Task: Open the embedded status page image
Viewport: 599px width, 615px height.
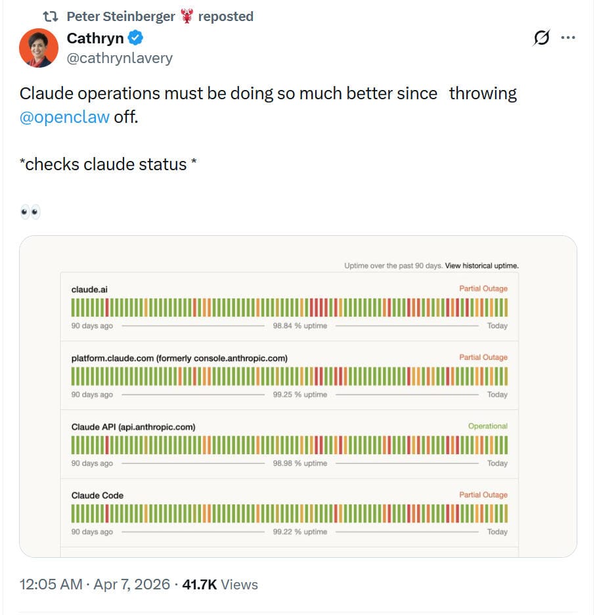Action: click(x=298, y=396)
